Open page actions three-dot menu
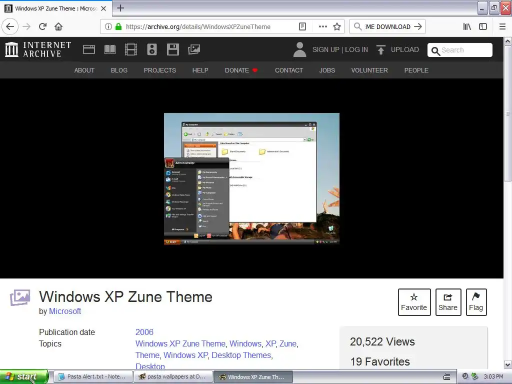This screenshot has height=384, width=512. coord(322,26)
